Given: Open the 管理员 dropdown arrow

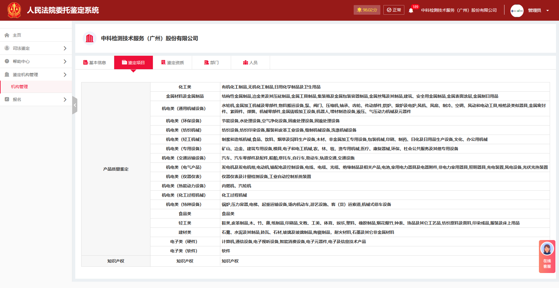Looking at the screenshot, I should click(548, 10).
